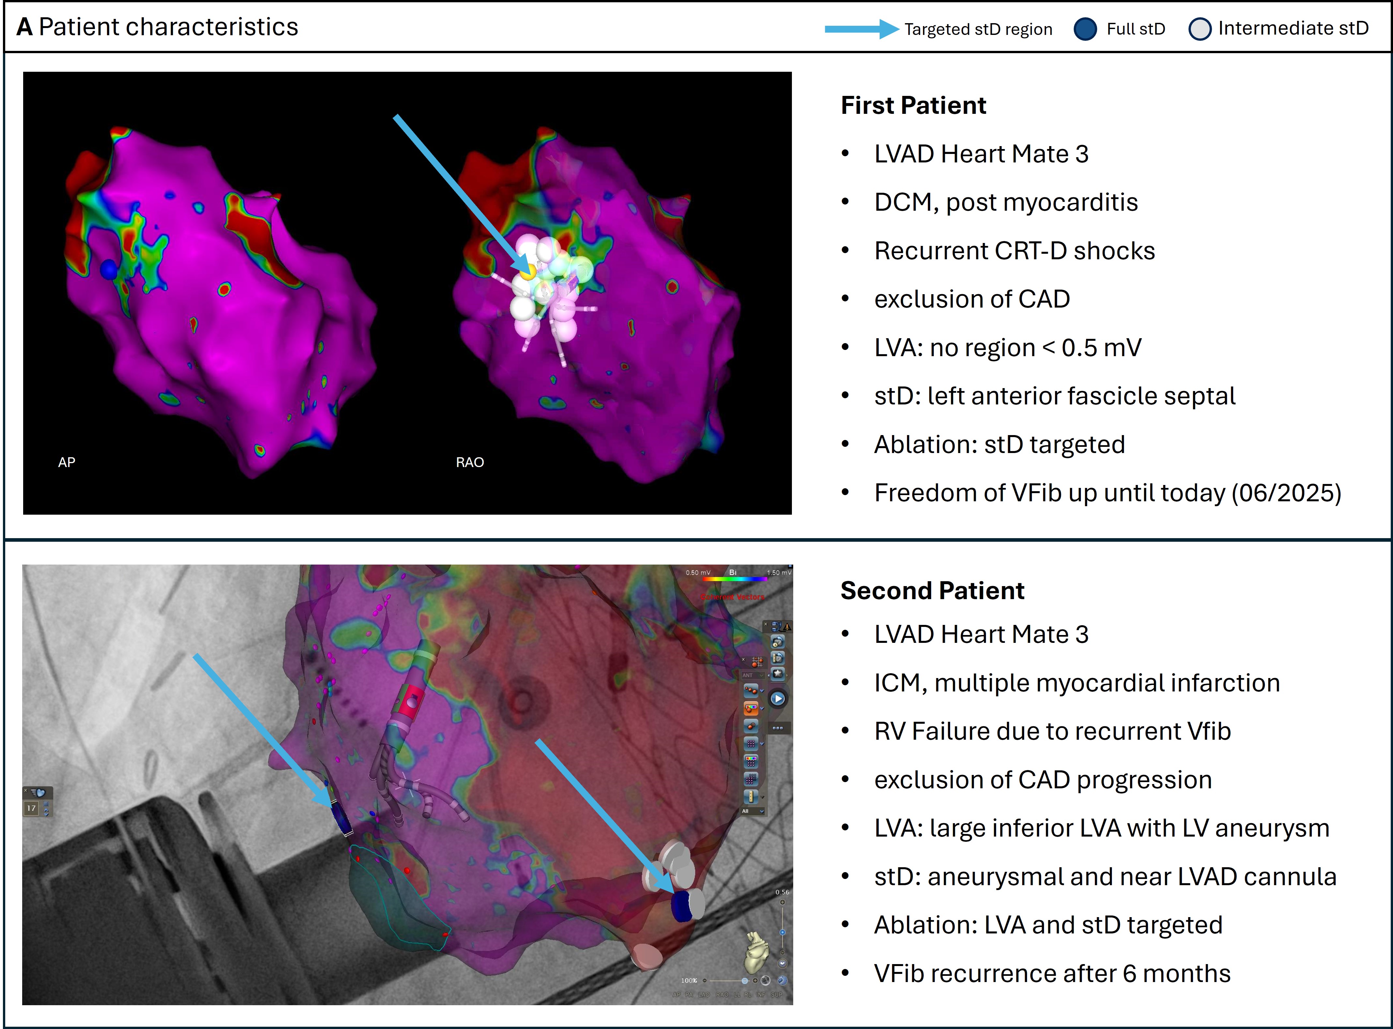The height and width of the screenshot is (1029, 1393).
Task: Click the zoom slider handle near 100%
Action: click(x=745, y=981)
